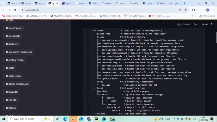This screenshot has height=122, width=217.
Task: Open Top 6 Data Visualiza... bookmark
Action: pyautogui.click(x=135, y=16)
